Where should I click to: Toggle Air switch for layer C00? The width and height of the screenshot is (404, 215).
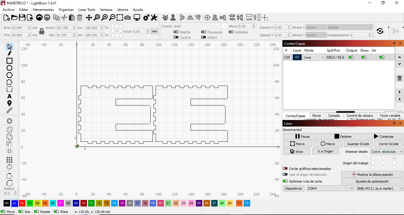pyautogui.click(x=382, y=58)
